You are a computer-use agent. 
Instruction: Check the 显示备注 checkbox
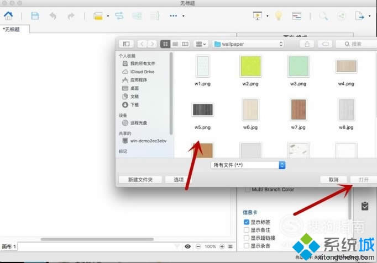click(246, 230)
